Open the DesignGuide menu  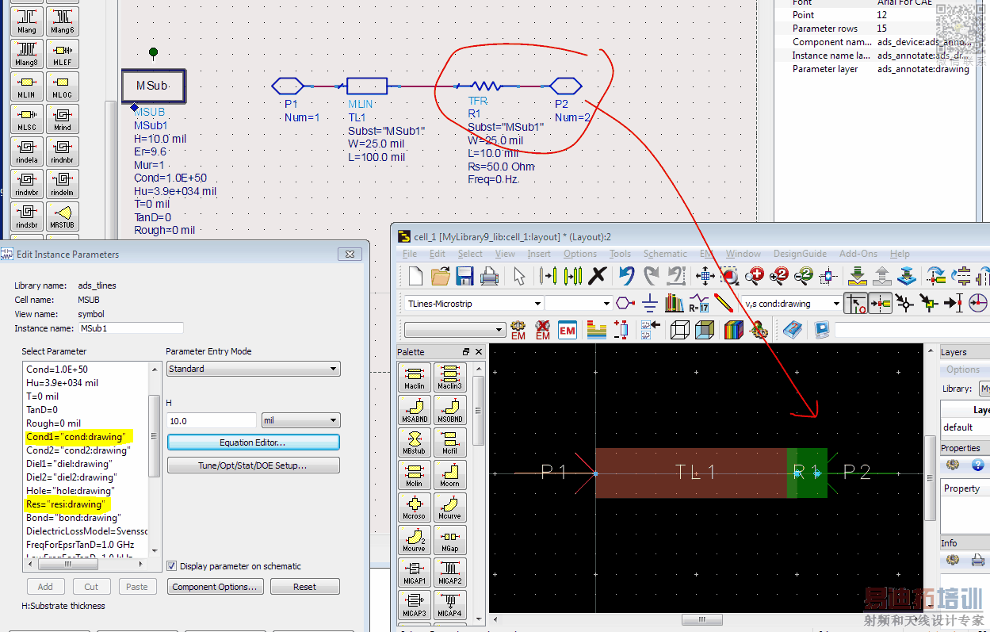pos(799,254)
